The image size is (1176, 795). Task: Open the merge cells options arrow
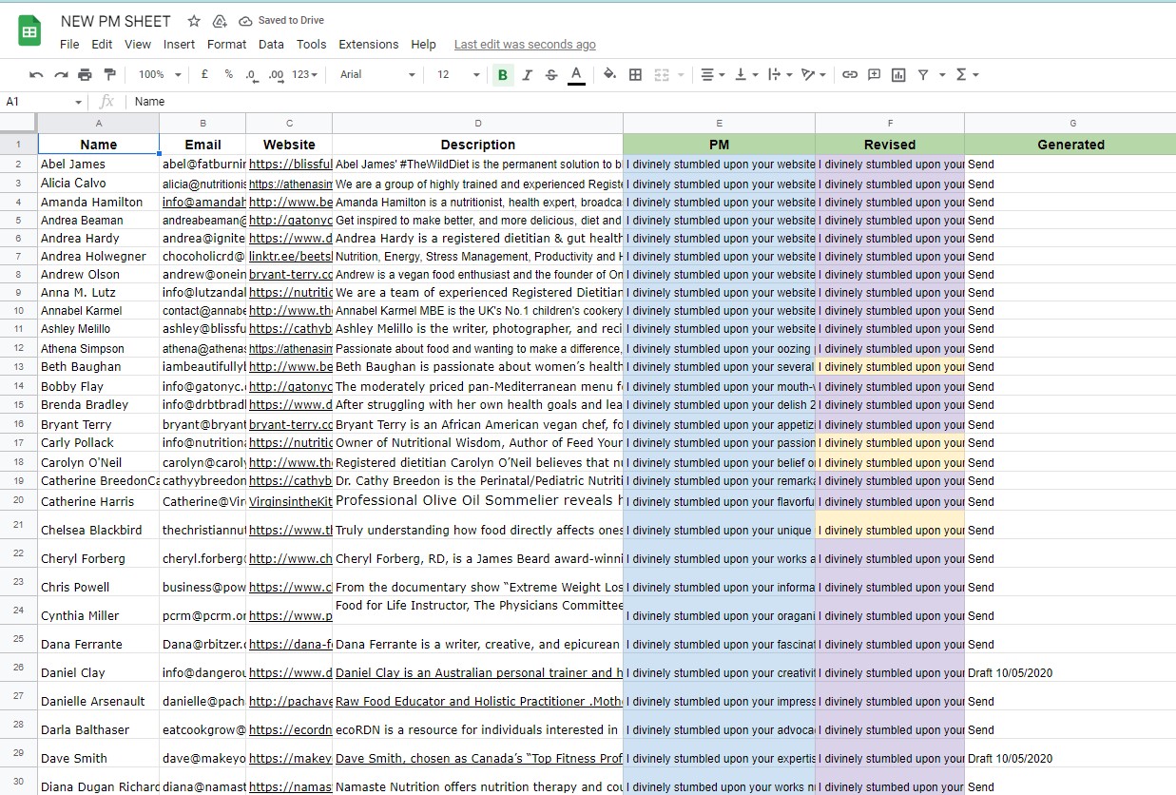coord(682,74)
